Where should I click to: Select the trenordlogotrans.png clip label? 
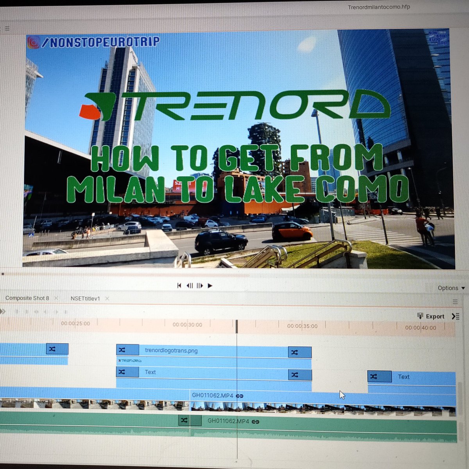tap(171, 351)
